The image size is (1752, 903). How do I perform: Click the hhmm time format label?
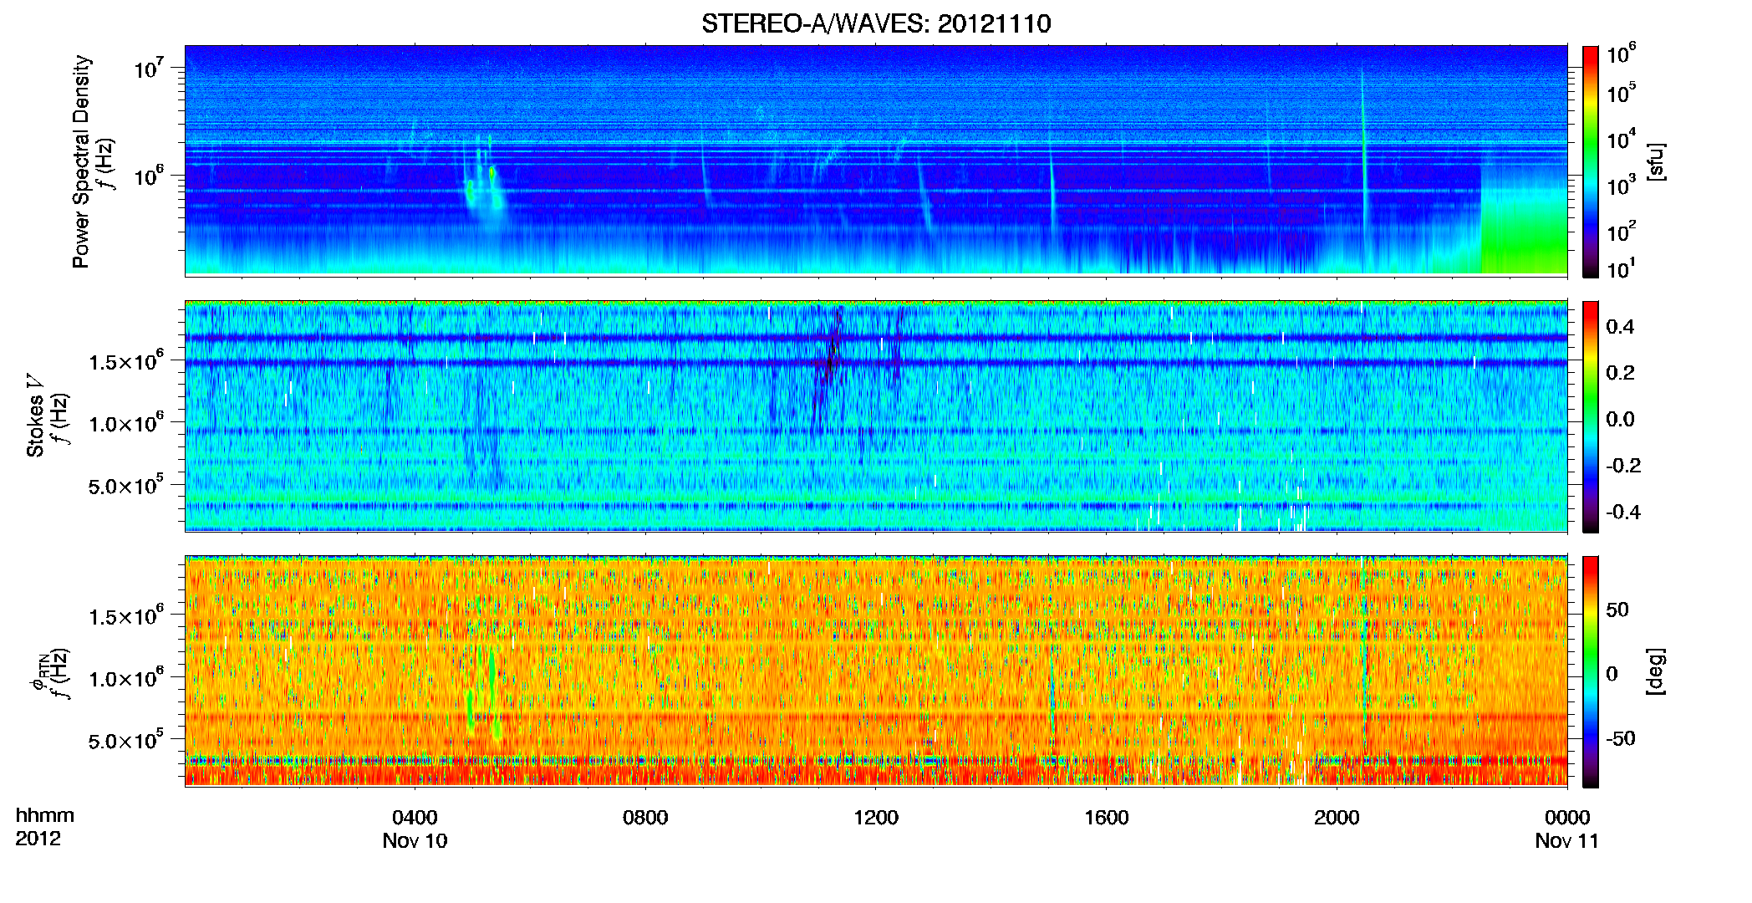45,816
